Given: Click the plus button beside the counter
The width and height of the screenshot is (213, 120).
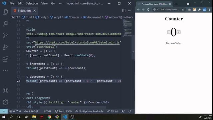Looking at the screenshot, I should tap(178, 32).
